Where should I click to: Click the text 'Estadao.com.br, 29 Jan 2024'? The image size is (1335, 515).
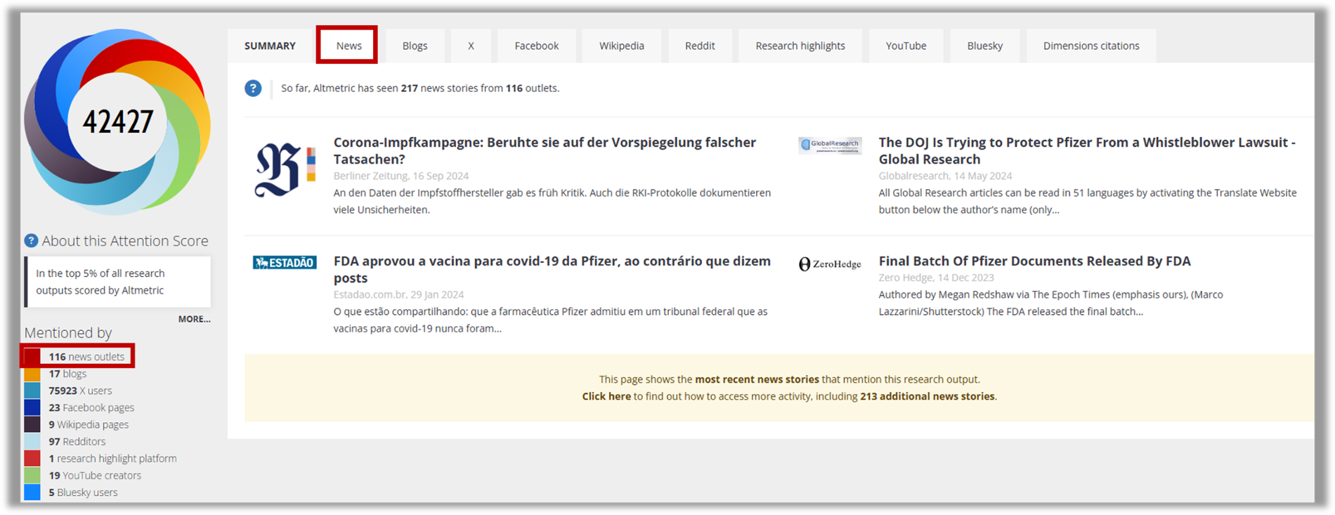pyautogui.click(x=398, y=294)
